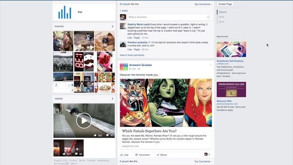Open the numbered candy photo thumbnail
Screen dimensions: 293x165
pos(105,82)
